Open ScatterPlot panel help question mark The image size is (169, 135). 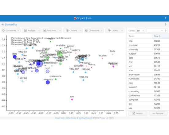(x=166, y=25)
